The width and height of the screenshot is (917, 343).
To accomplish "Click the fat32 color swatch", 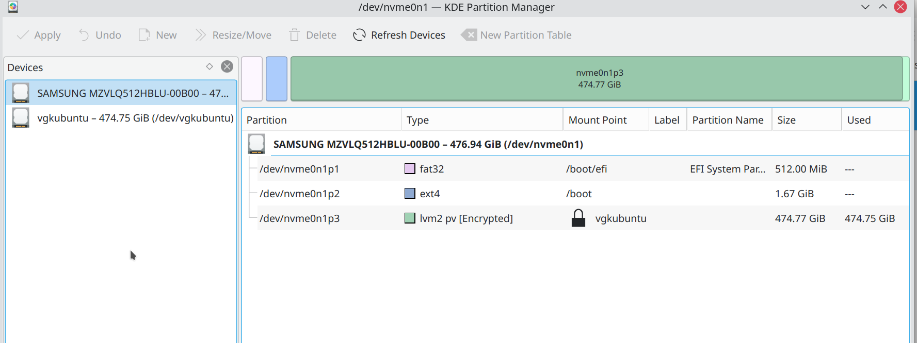I will coord(410,168).
